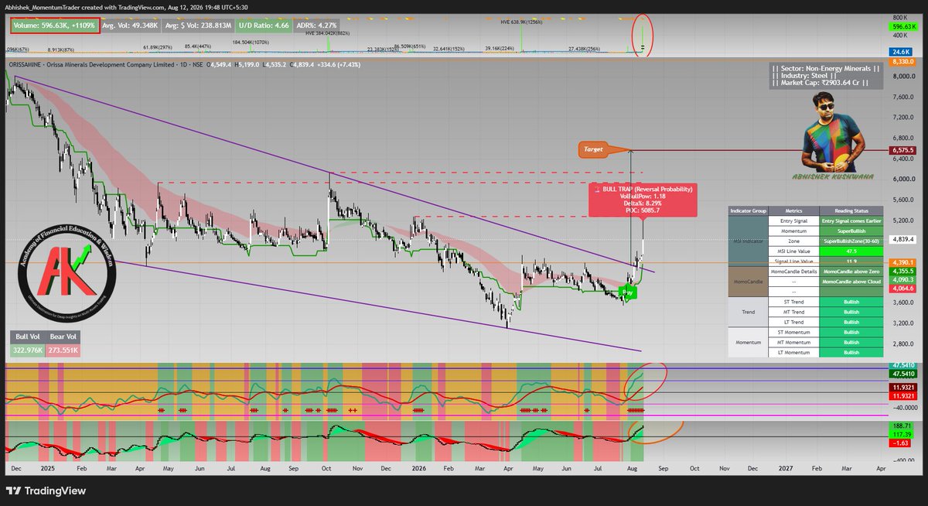Screen dimensions: 928x506
Task: Click the bright green 47.5 value cell
Action: coord(851,251)
